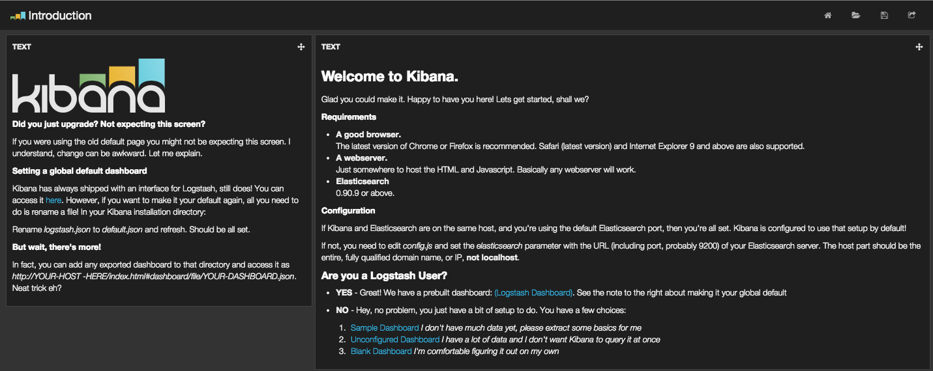The width and height of the screenshot is (933, 371).
Task: Click the 'Setting a global default dashboard' heading
Action: pos(80,171)
